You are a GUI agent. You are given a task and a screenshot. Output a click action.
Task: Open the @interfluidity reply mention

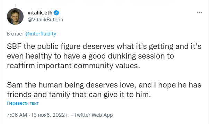[41, 34]
